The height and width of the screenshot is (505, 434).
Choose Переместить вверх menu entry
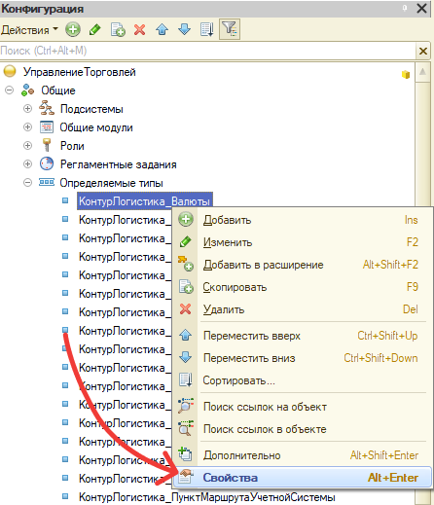303,336
